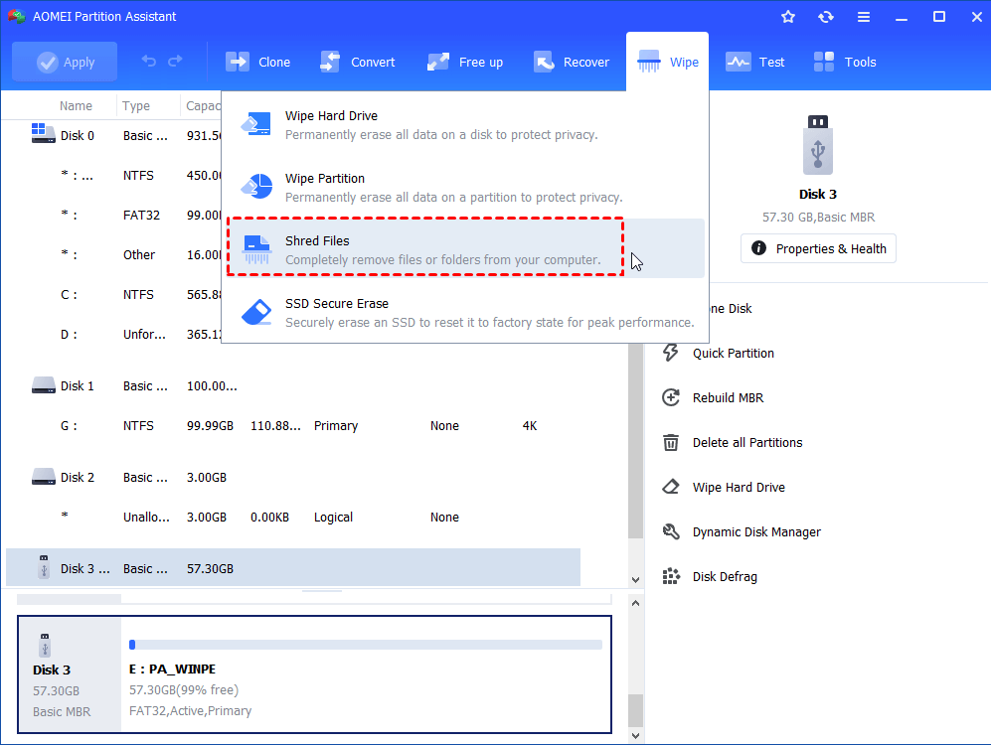Click Wipe Hard Drive in side panel
This screenshot has height=745, width=991.
pyautogui.click(x=739, y=488)
